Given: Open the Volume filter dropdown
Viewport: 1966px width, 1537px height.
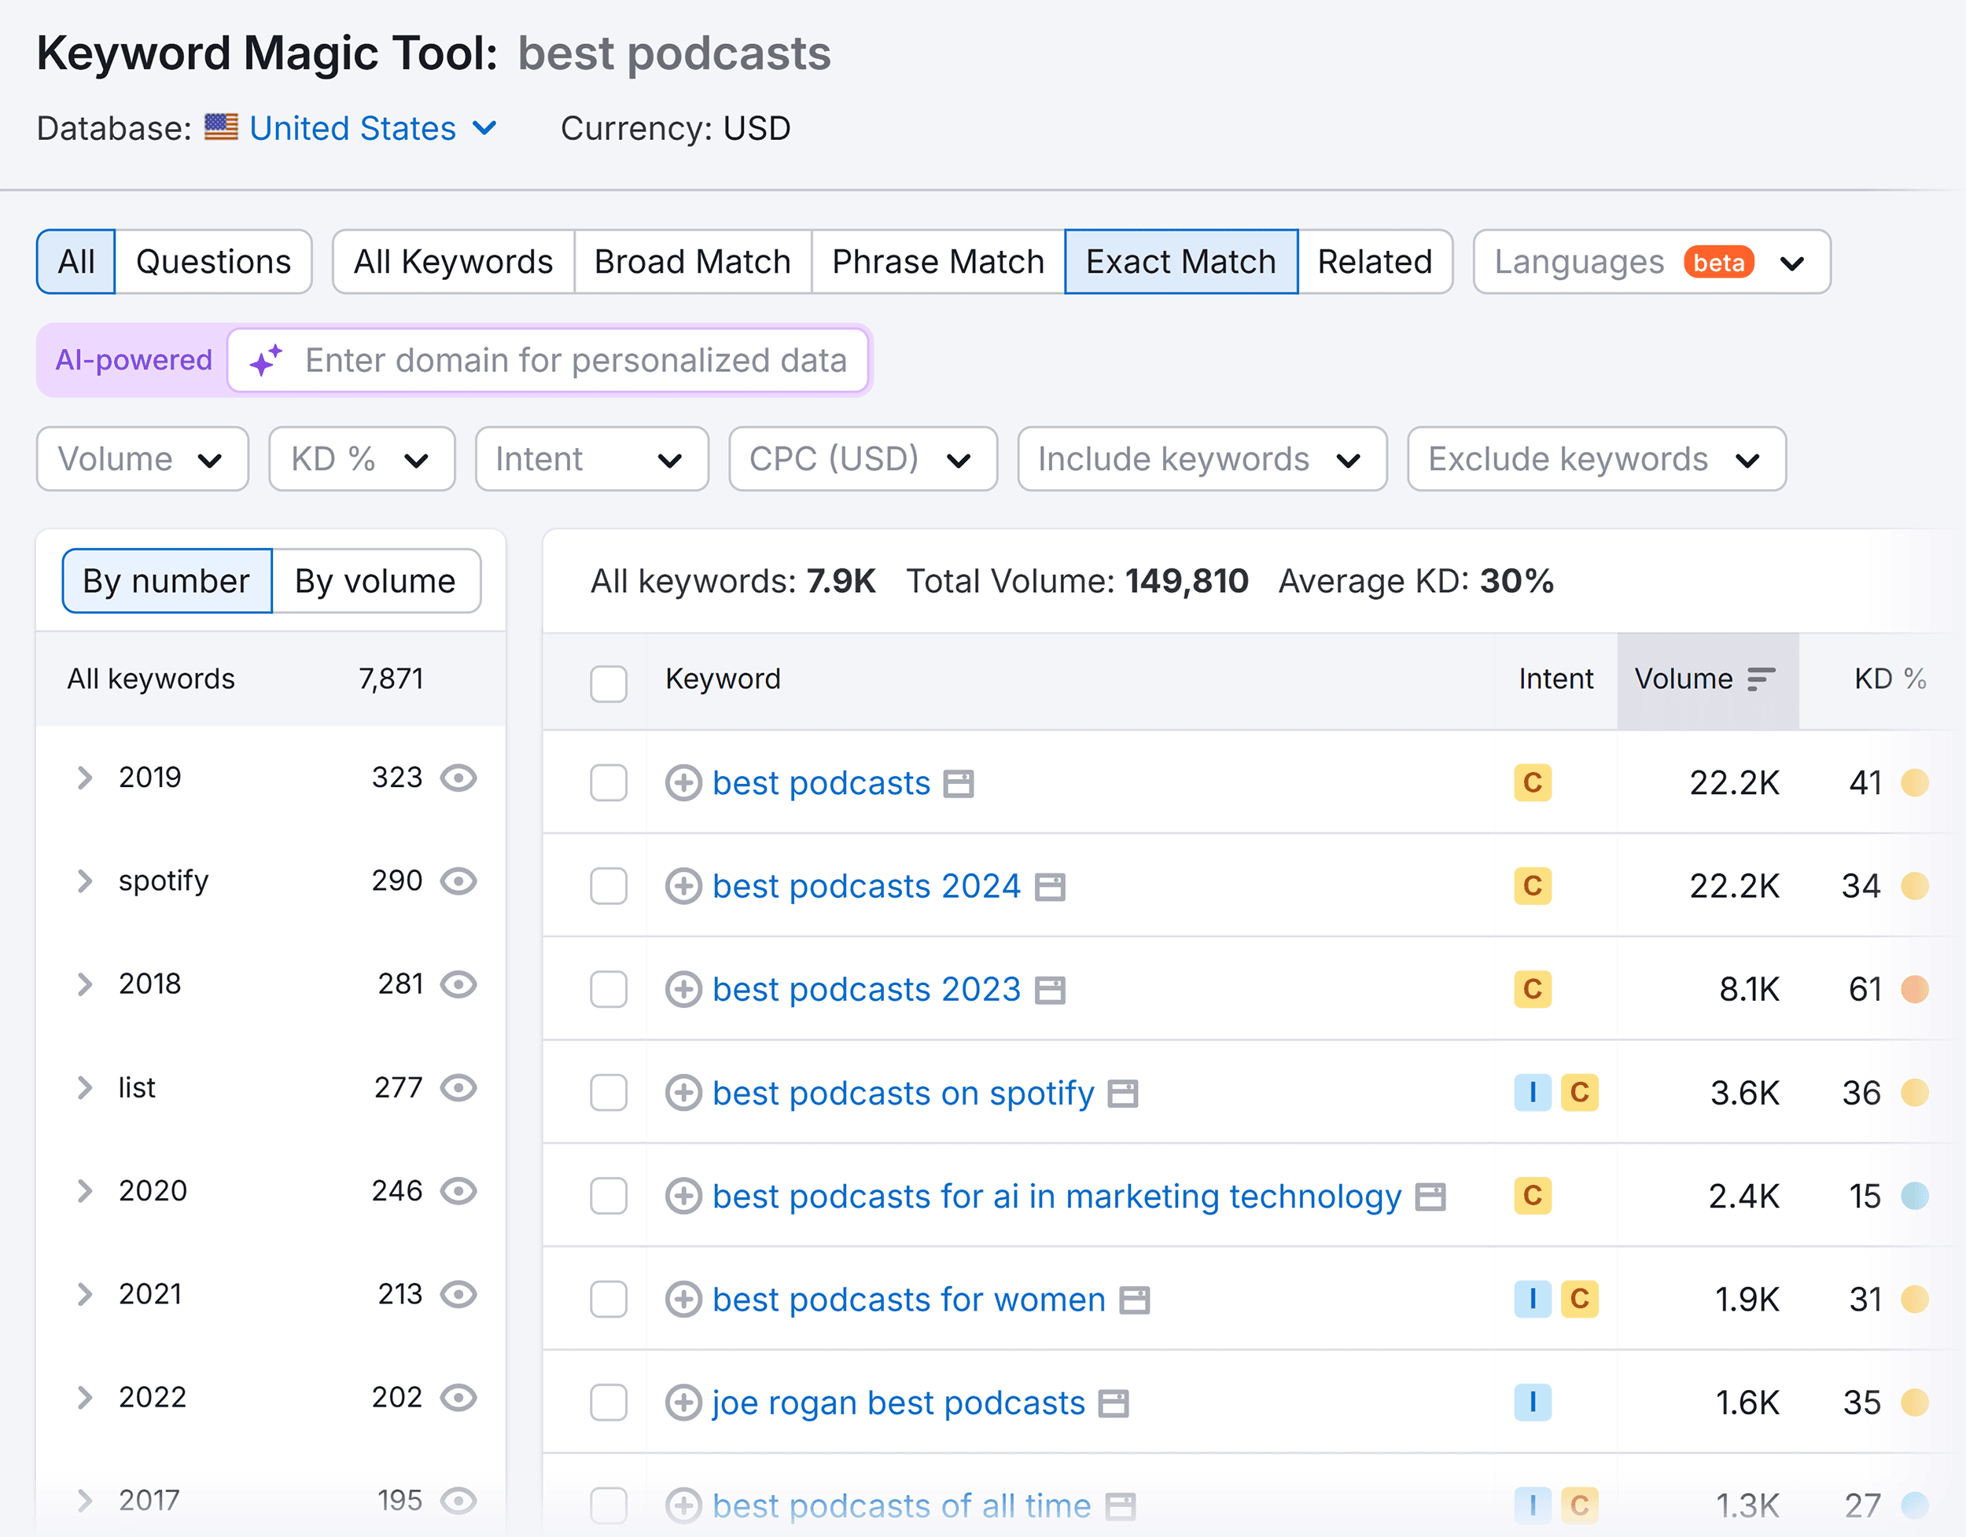Looking at the screenshot, I should coord(142,459).
